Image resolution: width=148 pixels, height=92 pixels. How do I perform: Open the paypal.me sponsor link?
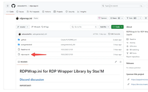pos(139,80)
